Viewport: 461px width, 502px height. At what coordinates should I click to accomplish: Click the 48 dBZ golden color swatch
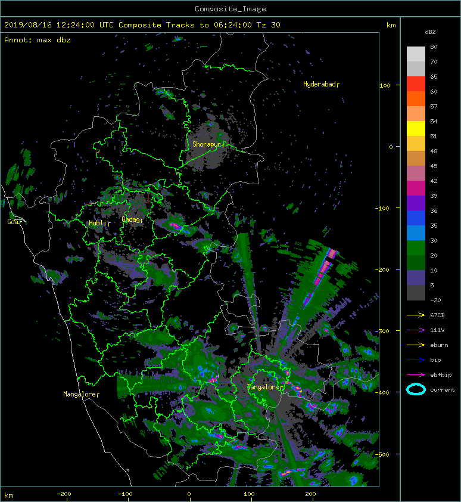point(416,144)
